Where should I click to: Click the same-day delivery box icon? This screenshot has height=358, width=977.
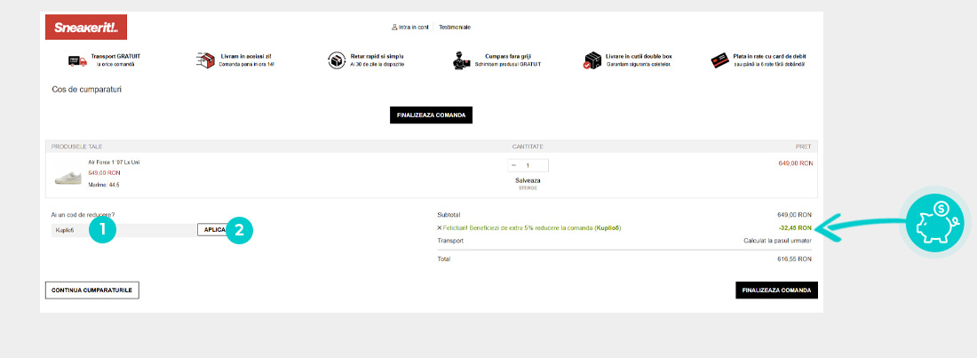(206, 60)
